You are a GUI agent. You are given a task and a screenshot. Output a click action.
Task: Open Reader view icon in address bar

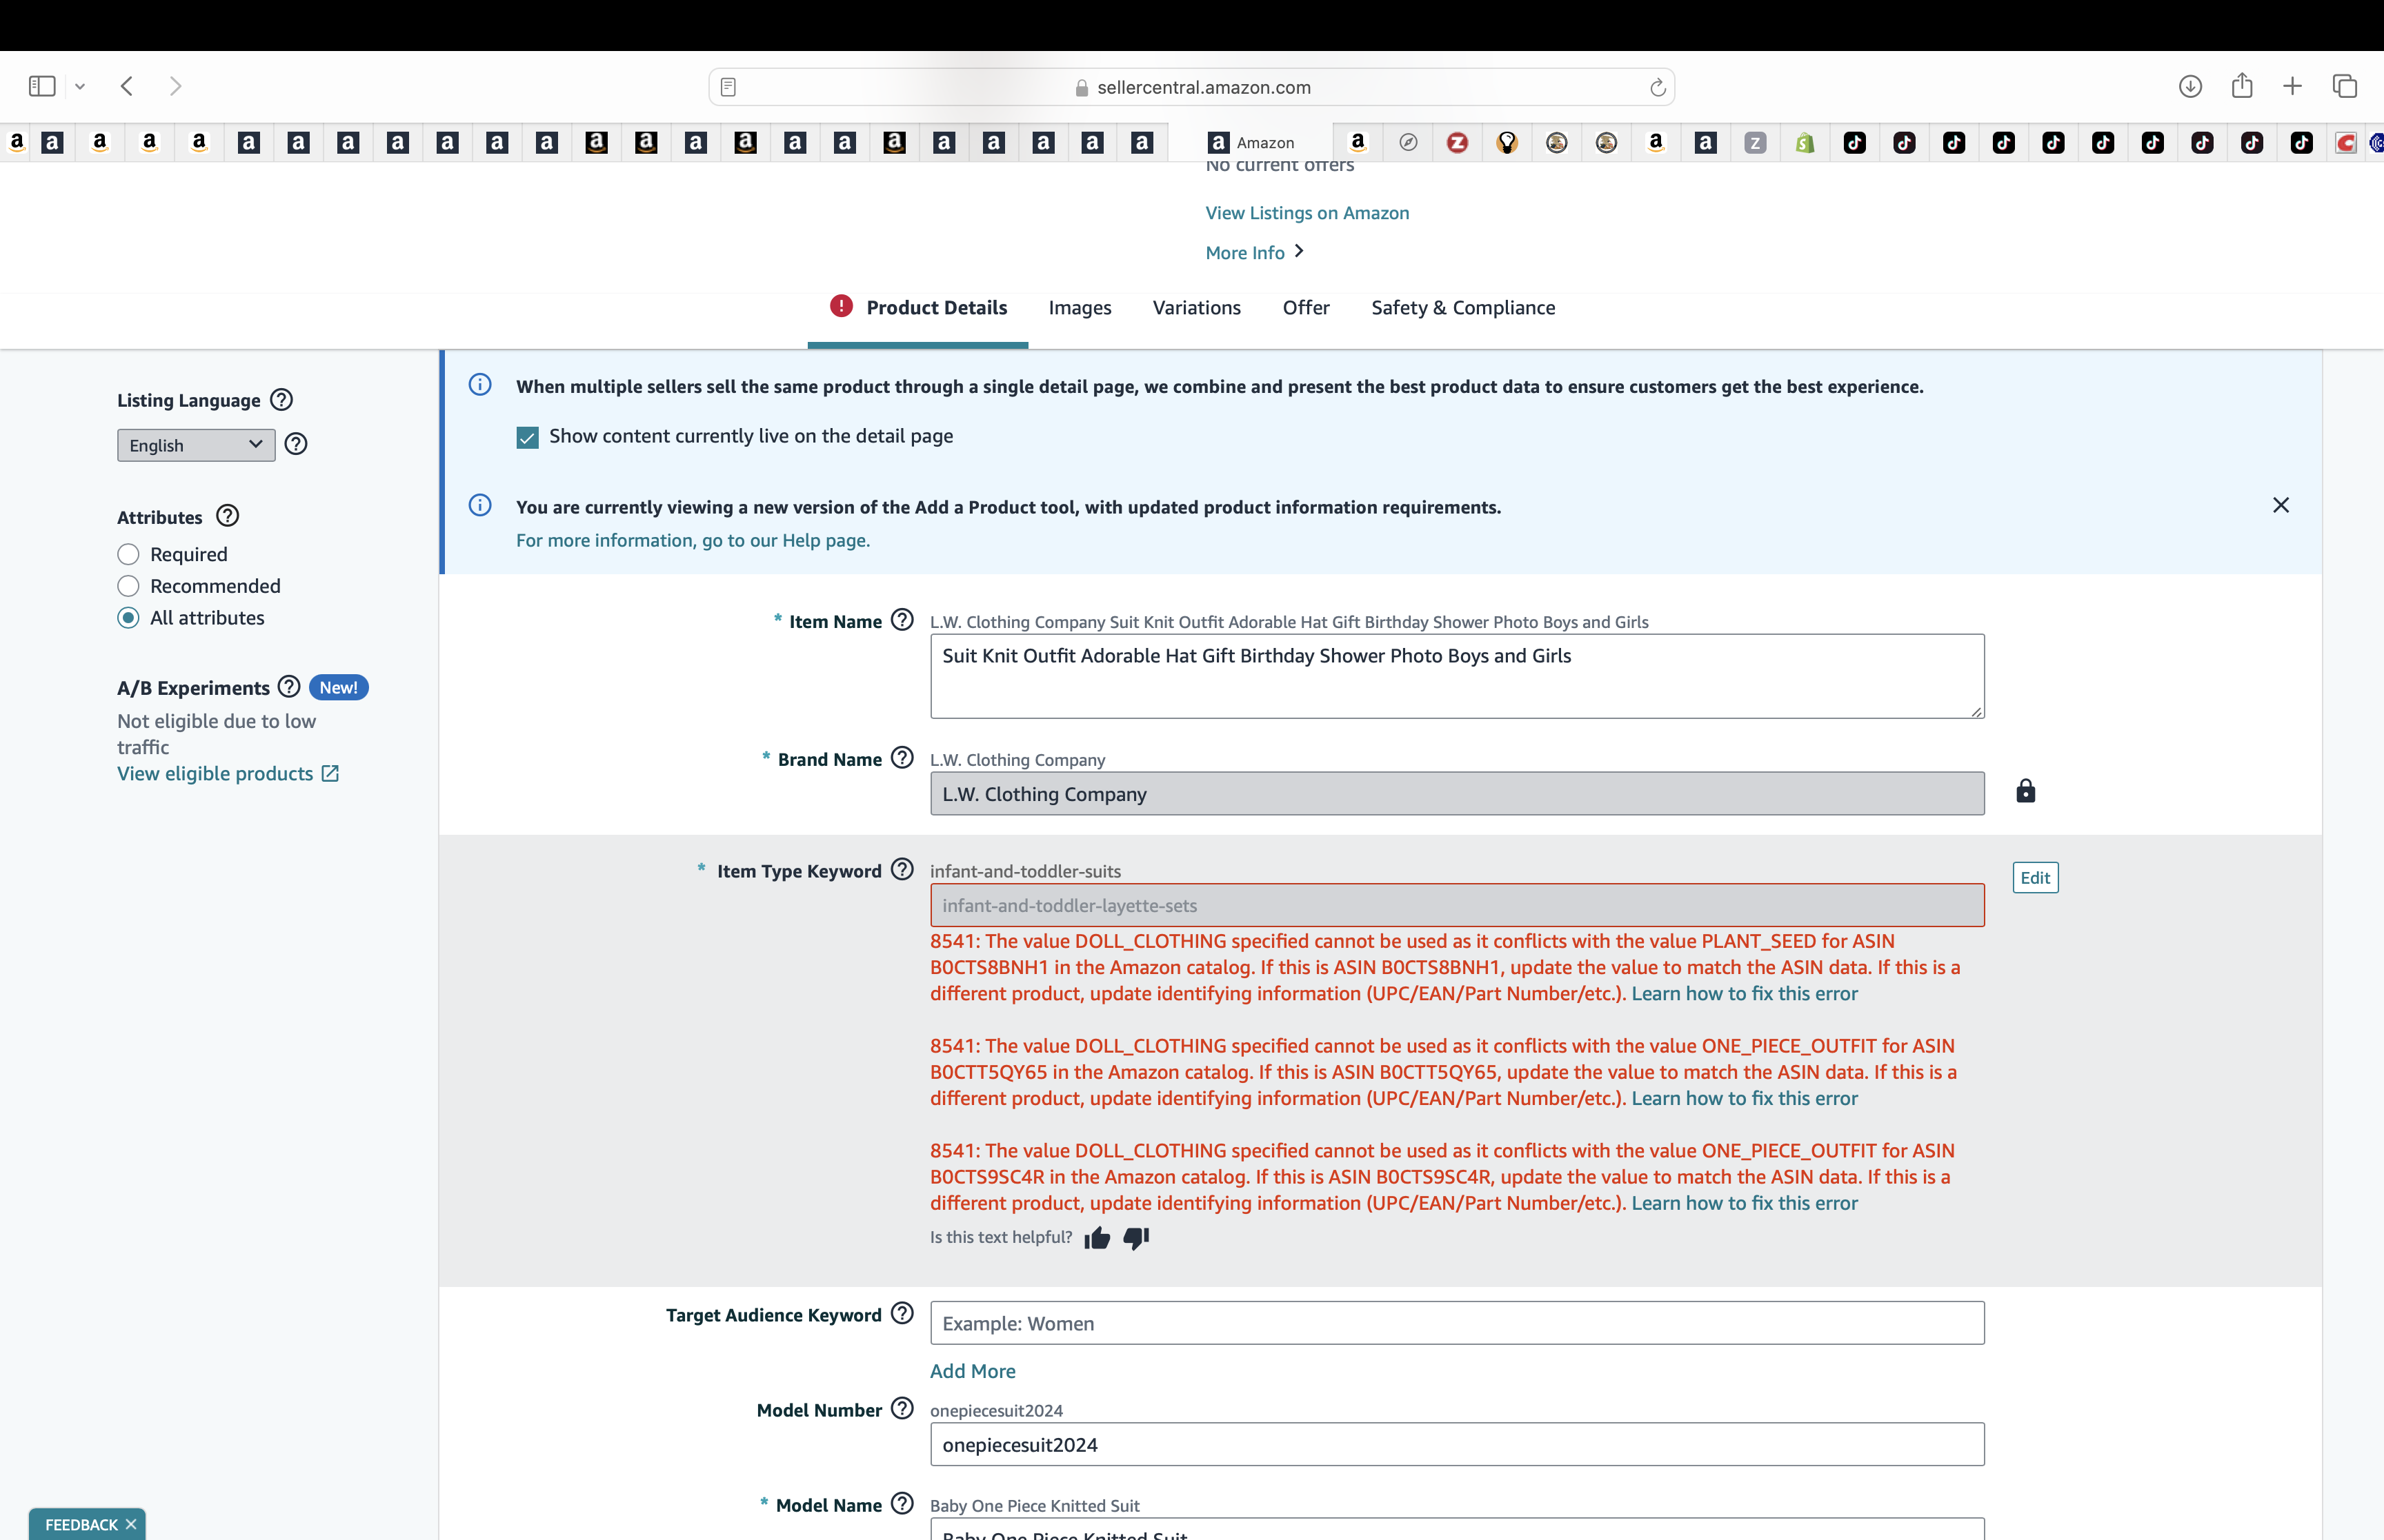click(728, 87)
